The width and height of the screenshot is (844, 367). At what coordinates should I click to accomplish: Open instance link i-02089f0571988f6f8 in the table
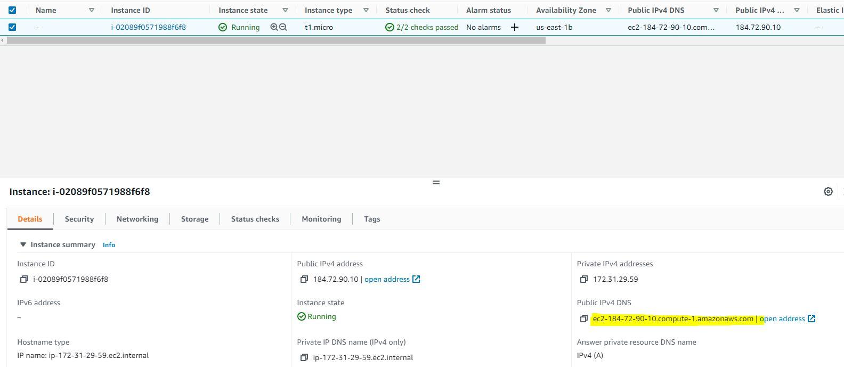(148, 27)
